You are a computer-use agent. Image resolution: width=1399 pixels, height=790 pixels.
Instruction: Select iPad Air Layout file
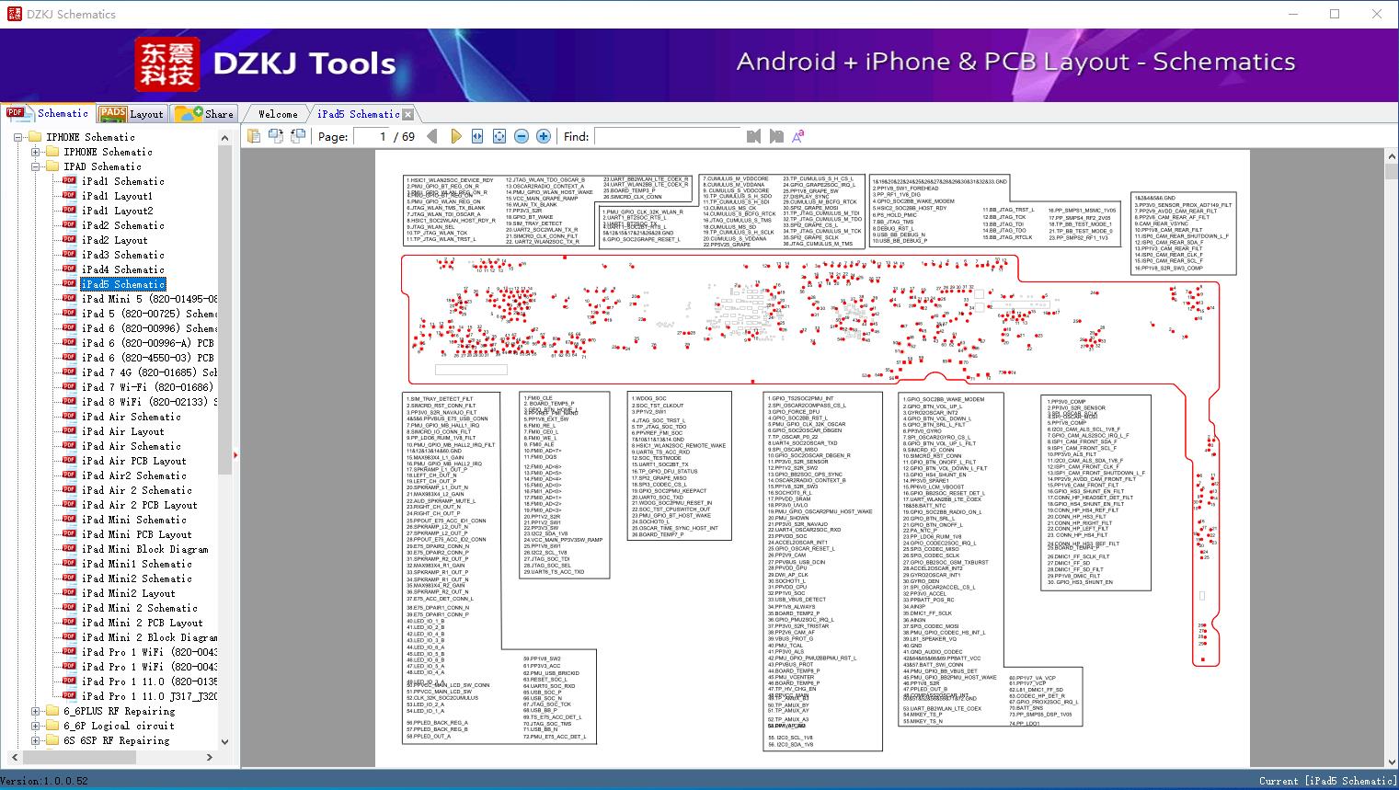122,431
